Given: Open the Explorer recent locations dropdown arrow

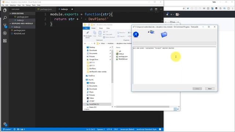Looking at the screenshot, I should tap(92, 43).
